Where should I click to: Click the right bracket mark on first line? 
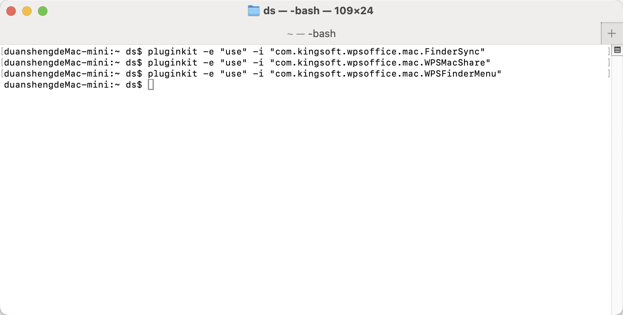pyautogui.click(x=609, y=51)
